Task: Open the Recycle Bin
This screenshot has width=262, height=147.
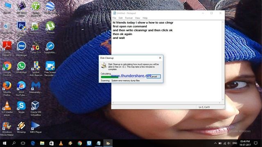Action: (x=7, y=28)
